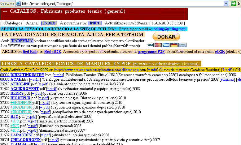Click code 28120 in the BERRY row
Image resolution: width=241 pixels, height=145 pixels.
click(x=5, y=93)
